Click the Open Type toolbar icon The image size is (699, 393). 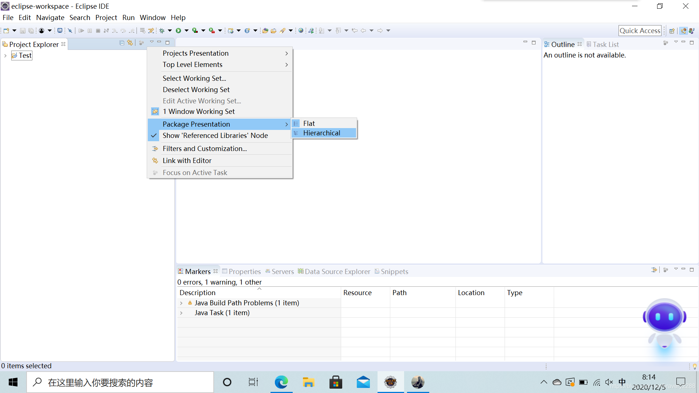coord(265,31)
